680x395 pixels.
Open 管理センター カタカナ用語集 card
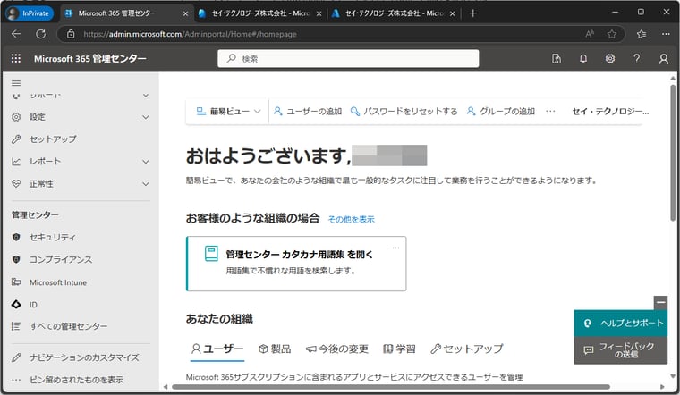pyautogui.click(x=296, y=264)
